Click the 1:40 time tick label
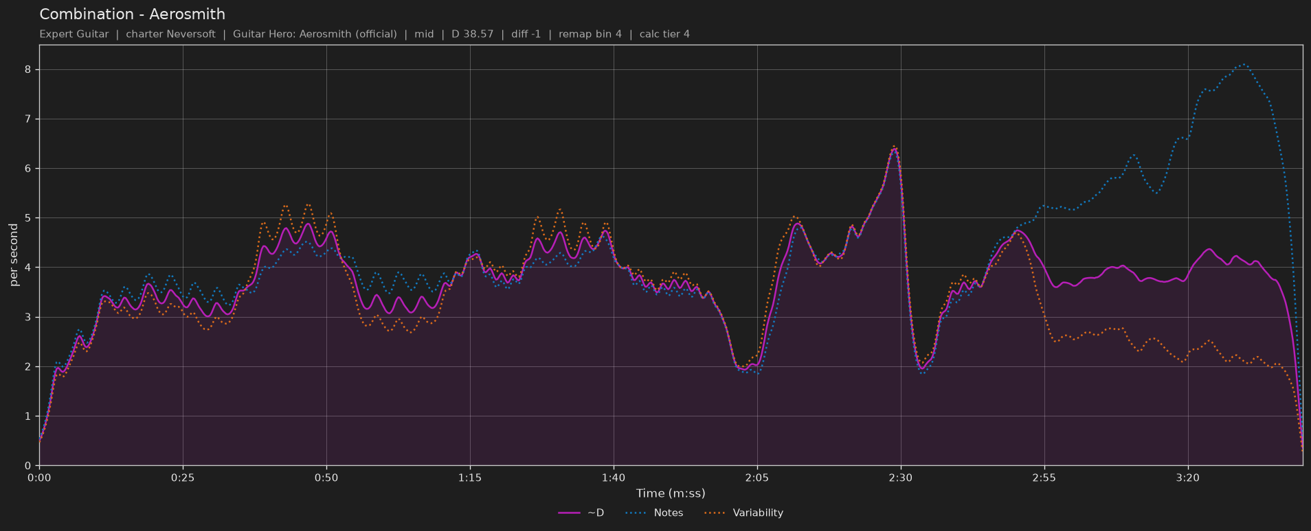The height and width of the screenshot is (531, 1311). [614, 477]
